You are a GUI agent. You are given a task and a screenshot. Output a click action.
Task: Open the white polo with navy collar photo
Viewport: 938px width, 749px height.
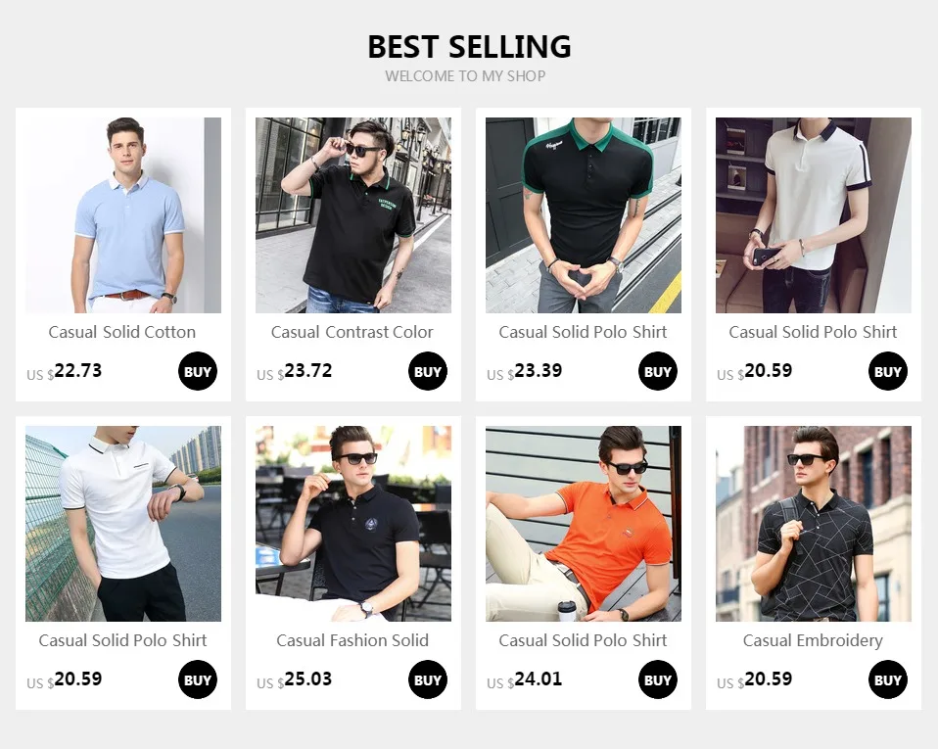[x=814, y=215]
